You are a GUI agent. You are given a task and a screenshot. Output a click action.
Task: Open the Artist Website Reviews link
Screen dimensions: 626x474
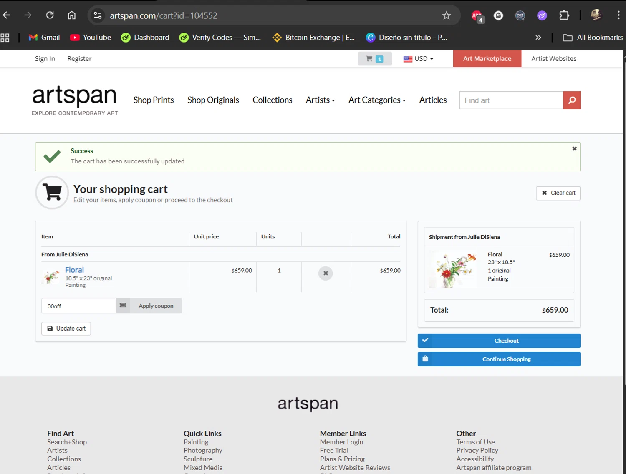click(x=355, y=468)
